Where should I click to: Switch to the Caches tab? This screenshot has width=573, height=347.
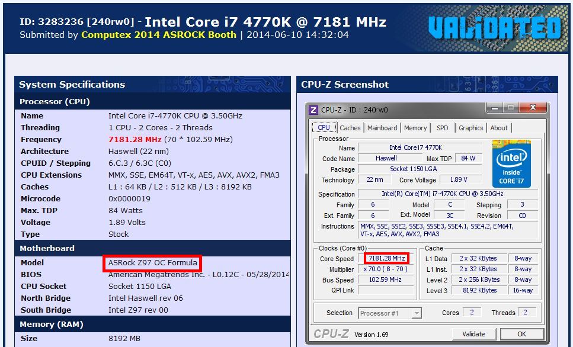tap(350, 128)
